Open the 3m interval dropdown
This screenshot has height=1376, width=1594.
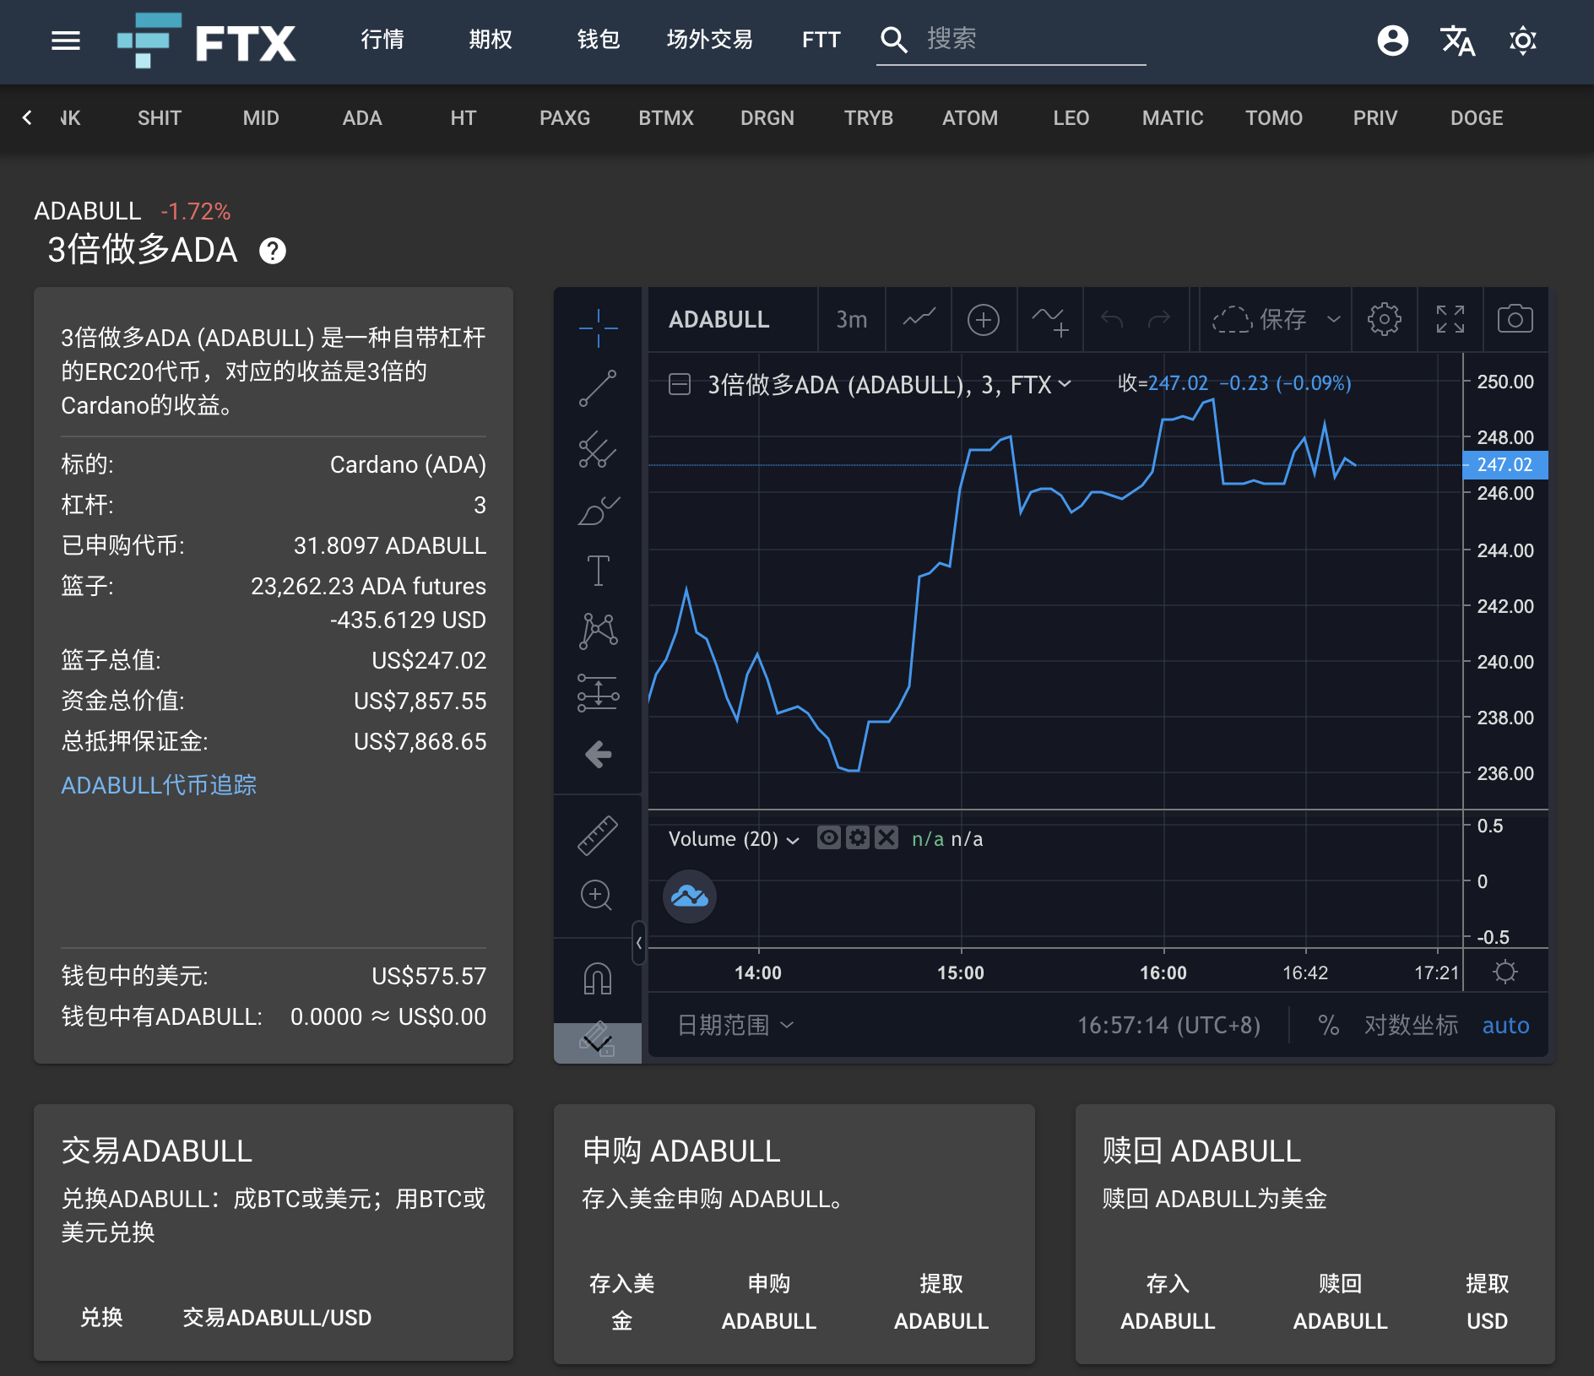851,319
